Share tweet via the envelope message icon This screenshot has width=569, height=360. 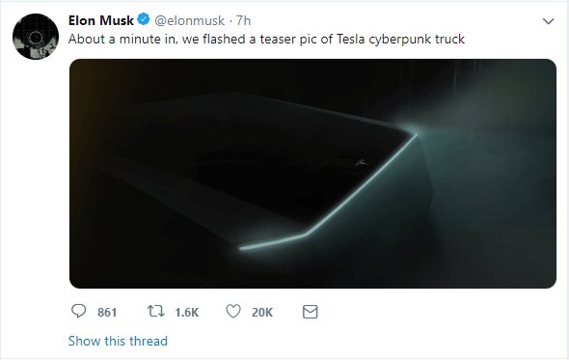311,312
